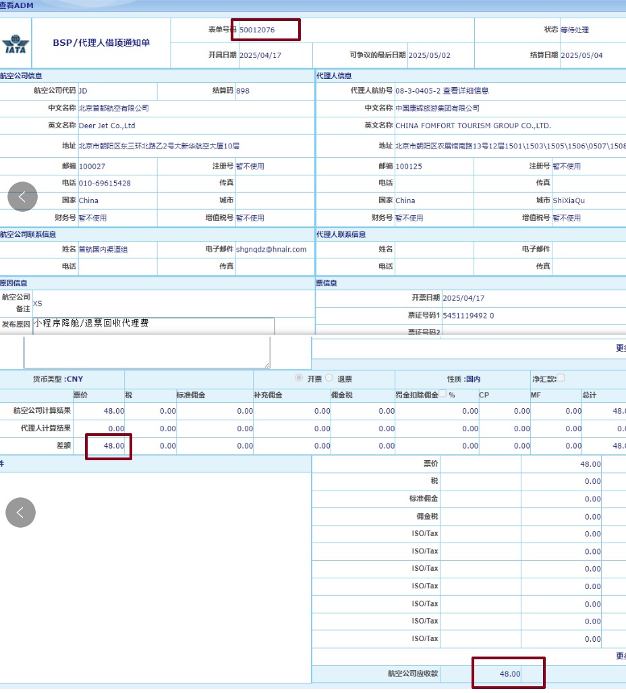The width and height of the screenshot is (626, 693).
Task: Click the email shgnqdz@hnair.com
Action: coord(271,249)
